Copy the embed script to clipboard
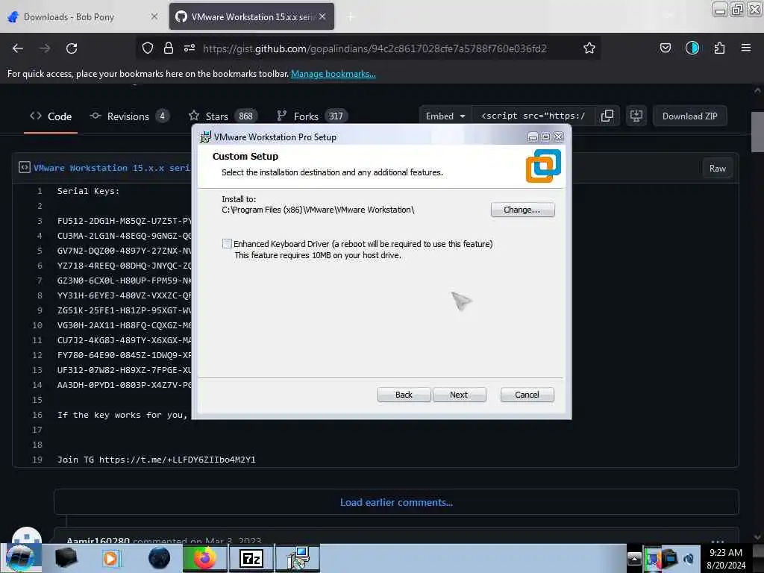 pyautogui.click(x=607, y=116)
